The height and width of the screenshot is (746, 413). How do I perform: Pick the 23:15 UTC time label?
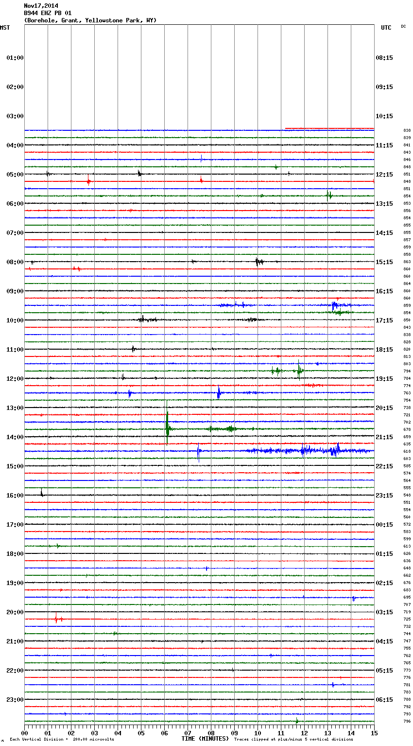384,496
